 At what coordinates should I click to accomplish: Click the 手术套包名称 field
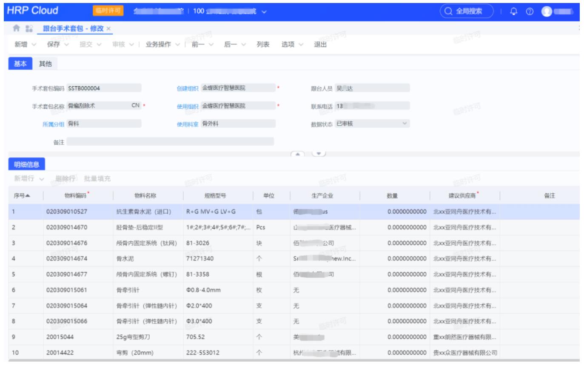pos(104,106)
